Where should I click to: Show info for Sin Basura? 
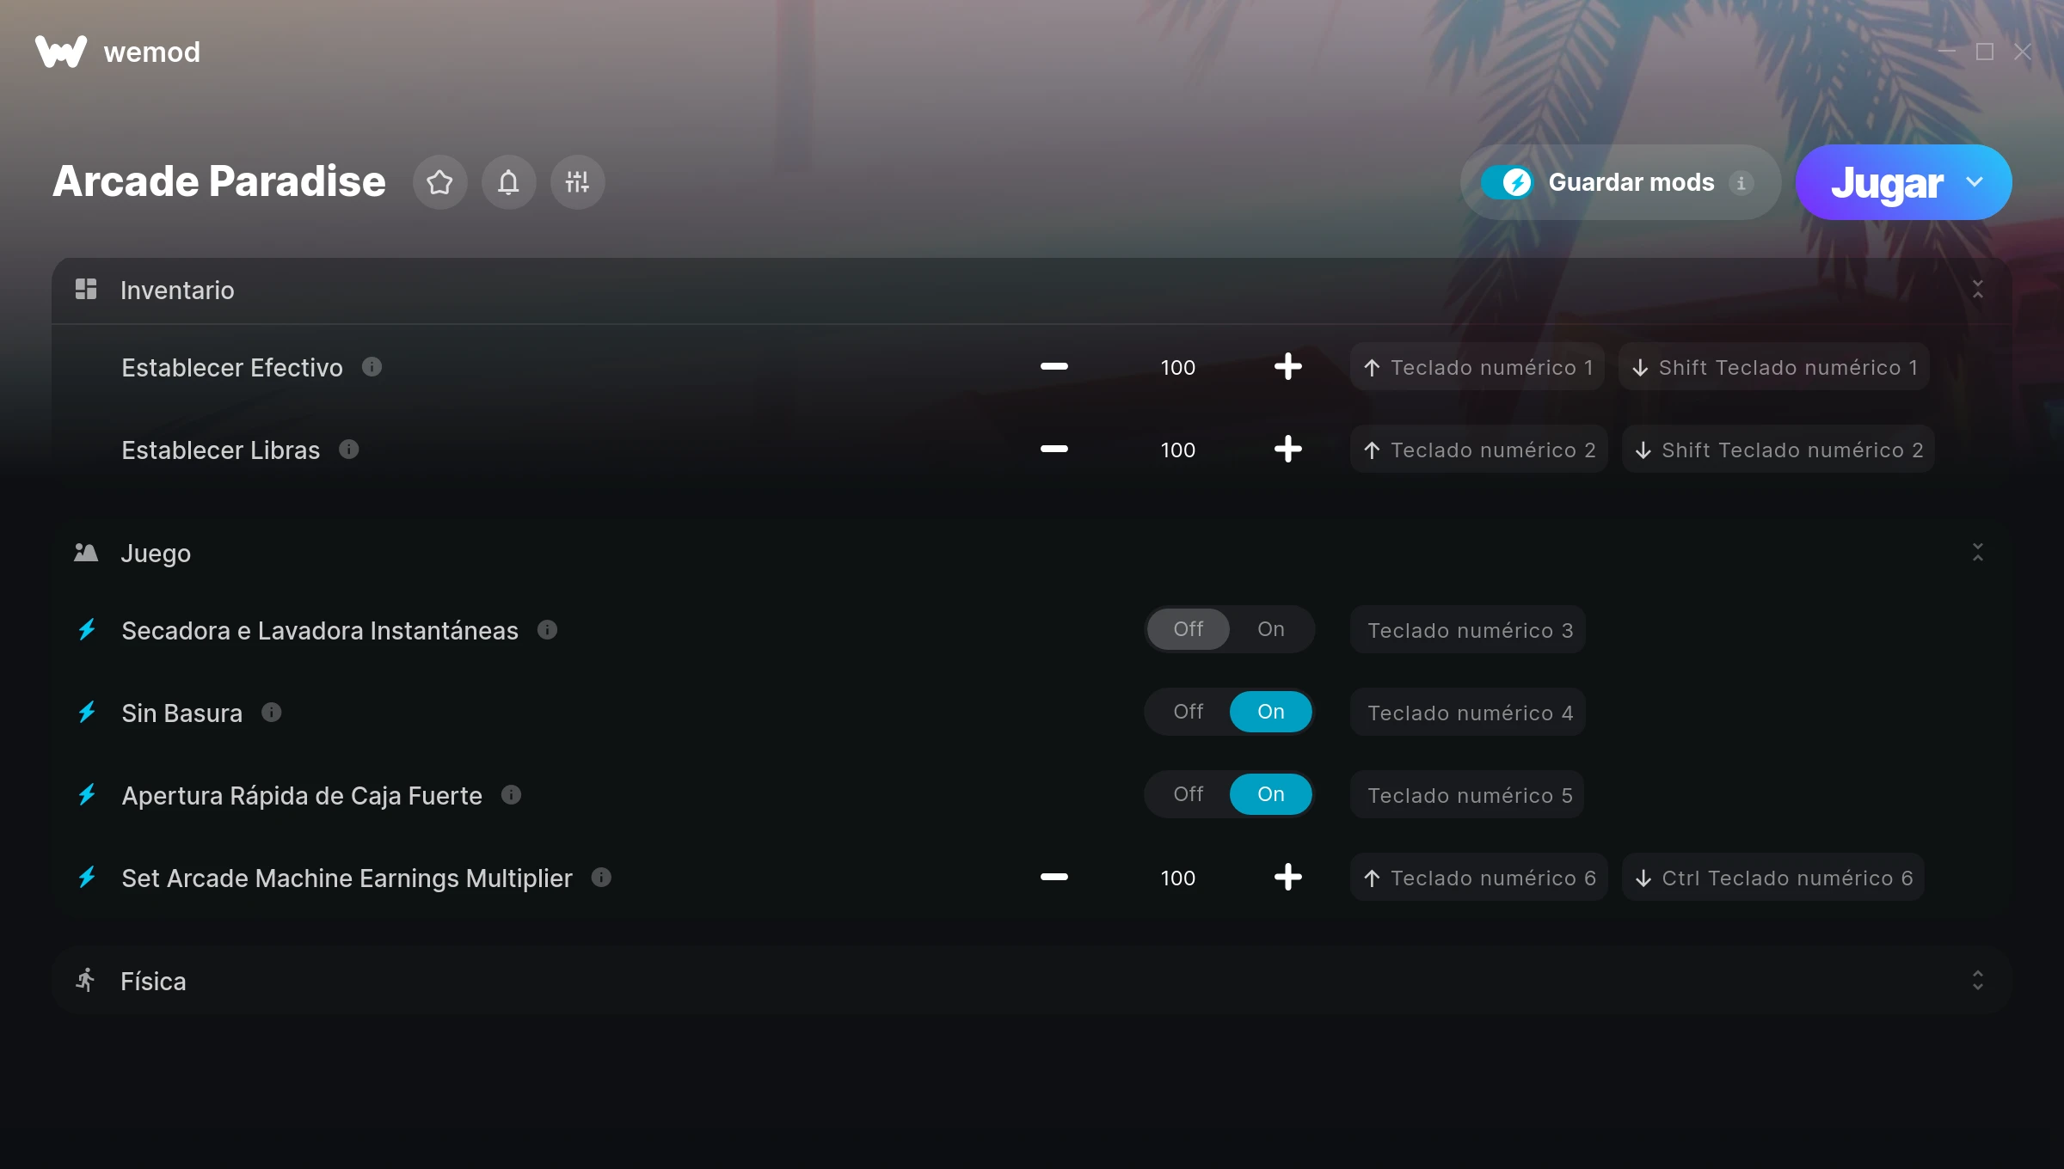point(271,713)
